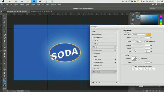The image size is (164, 92).
Task: Select the Path Selection tool
Action: 5,67
